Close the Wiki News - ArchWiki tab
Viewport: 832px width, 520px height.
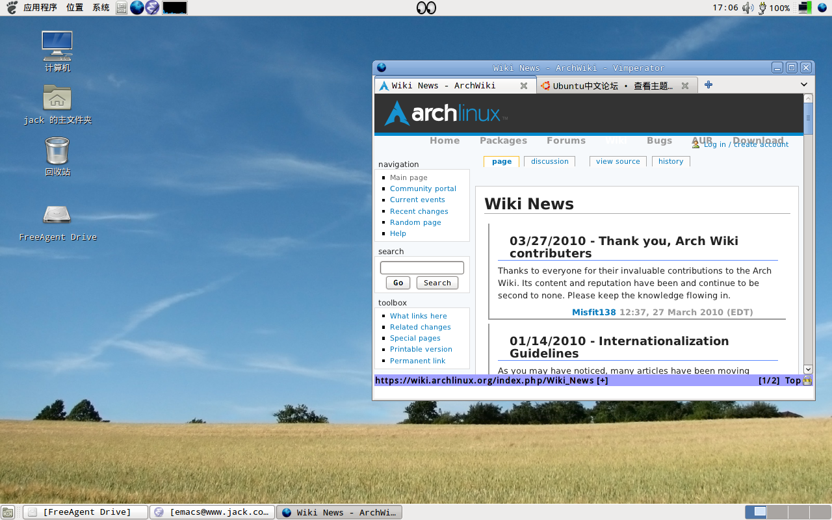pyautogui.click(x=524, y=86)
